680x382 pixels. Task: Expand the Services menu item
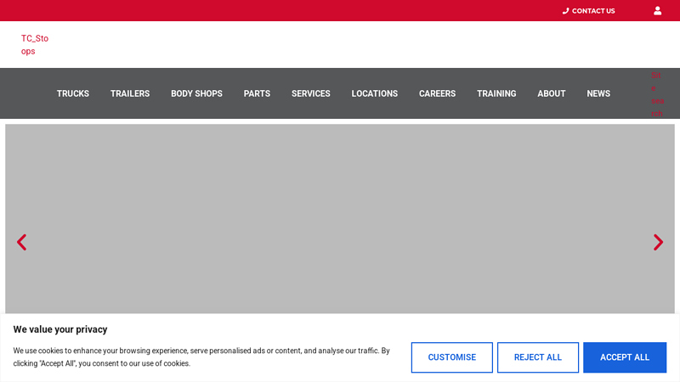pos(311,94)
